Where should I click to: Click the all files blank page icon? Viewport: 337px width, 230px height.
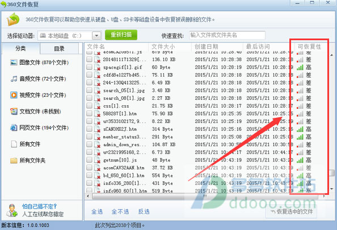coord(14,144)
